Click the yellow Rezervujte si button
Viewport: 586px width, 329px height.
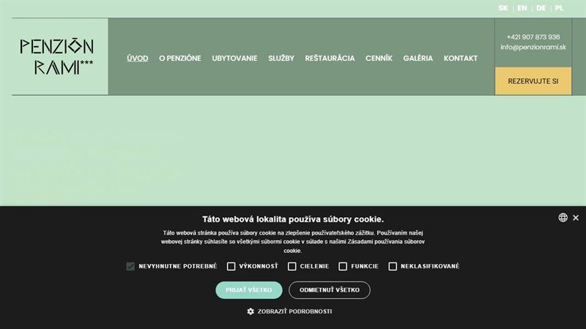coord(533,81)
